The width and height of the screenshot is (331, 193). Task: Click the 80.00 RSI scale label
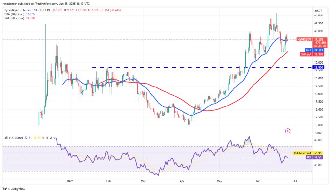(x=318, y=140)
